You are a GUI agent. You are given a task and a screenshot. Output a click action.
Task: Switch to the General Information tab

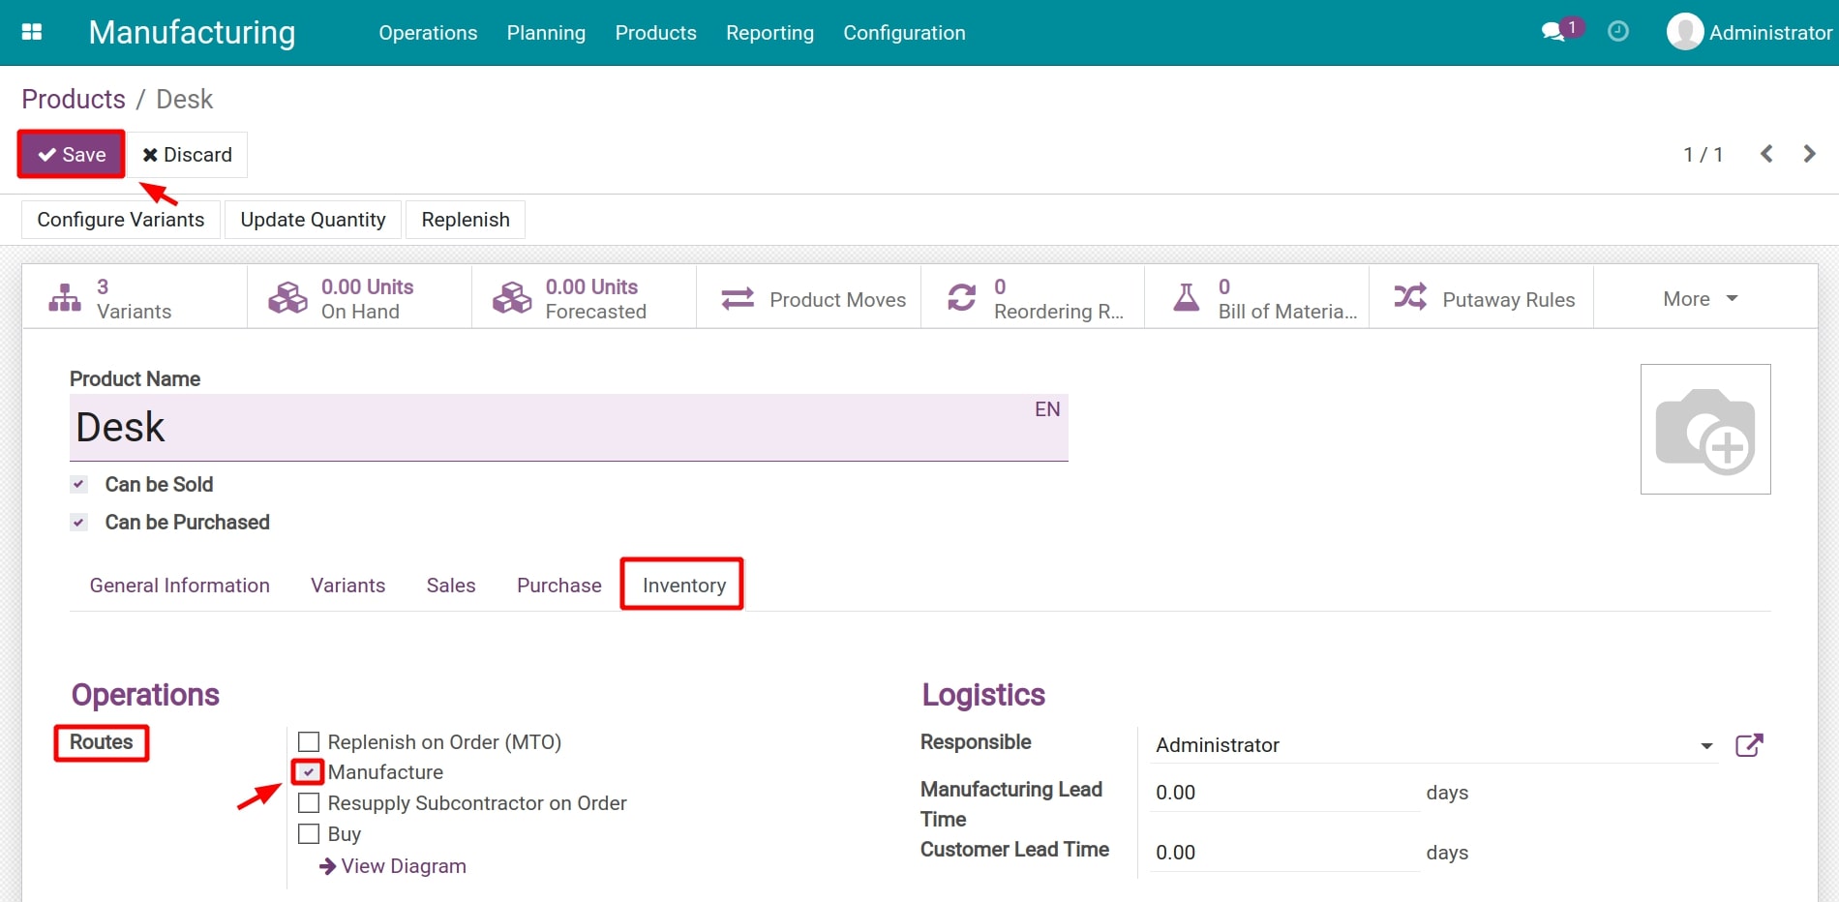pyautogui.click(x=180, y=586)
